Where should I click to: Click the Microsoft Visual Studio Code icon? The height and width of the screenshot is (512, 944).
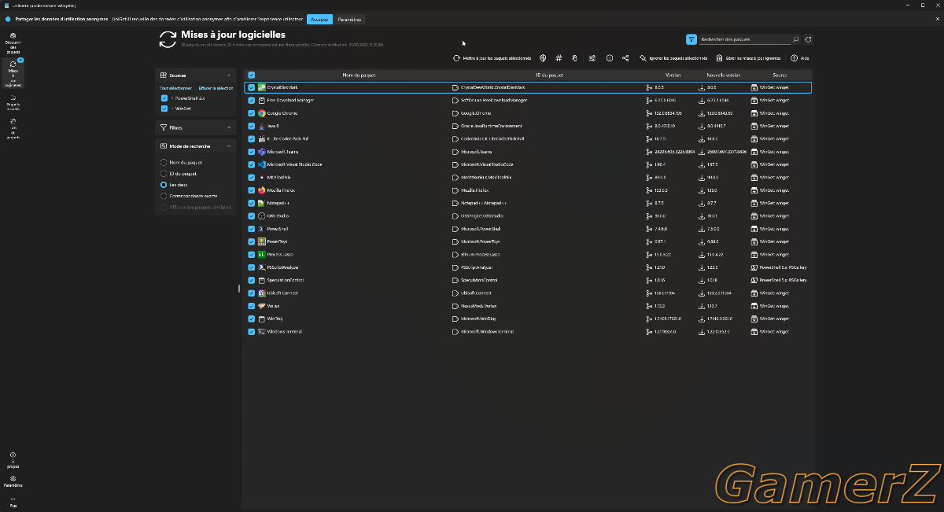(262, 164)
